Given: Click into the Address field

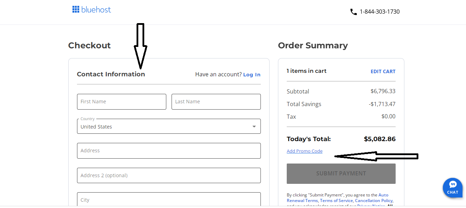Looking at the screenshot, I should pyautogui.click(x=169, y=151).
